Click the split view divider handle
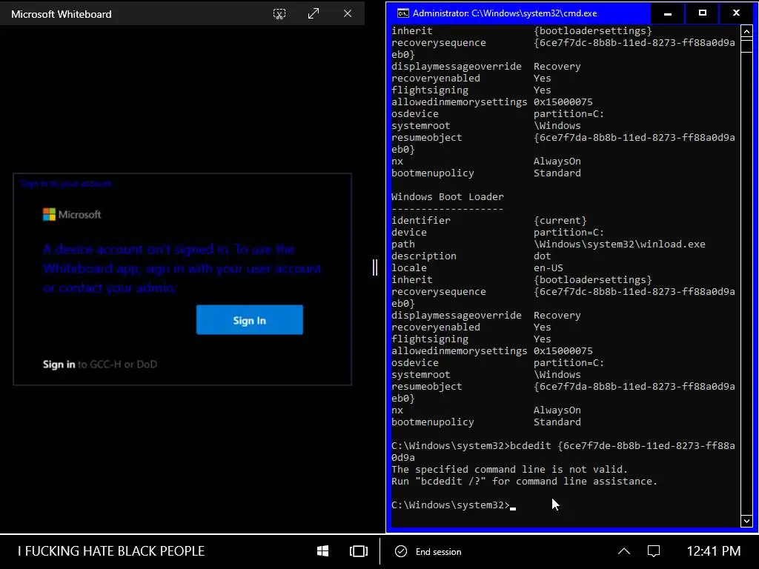The height and width of the screenshot is (569, 759). pyautogui.click(x=374, y=267)
